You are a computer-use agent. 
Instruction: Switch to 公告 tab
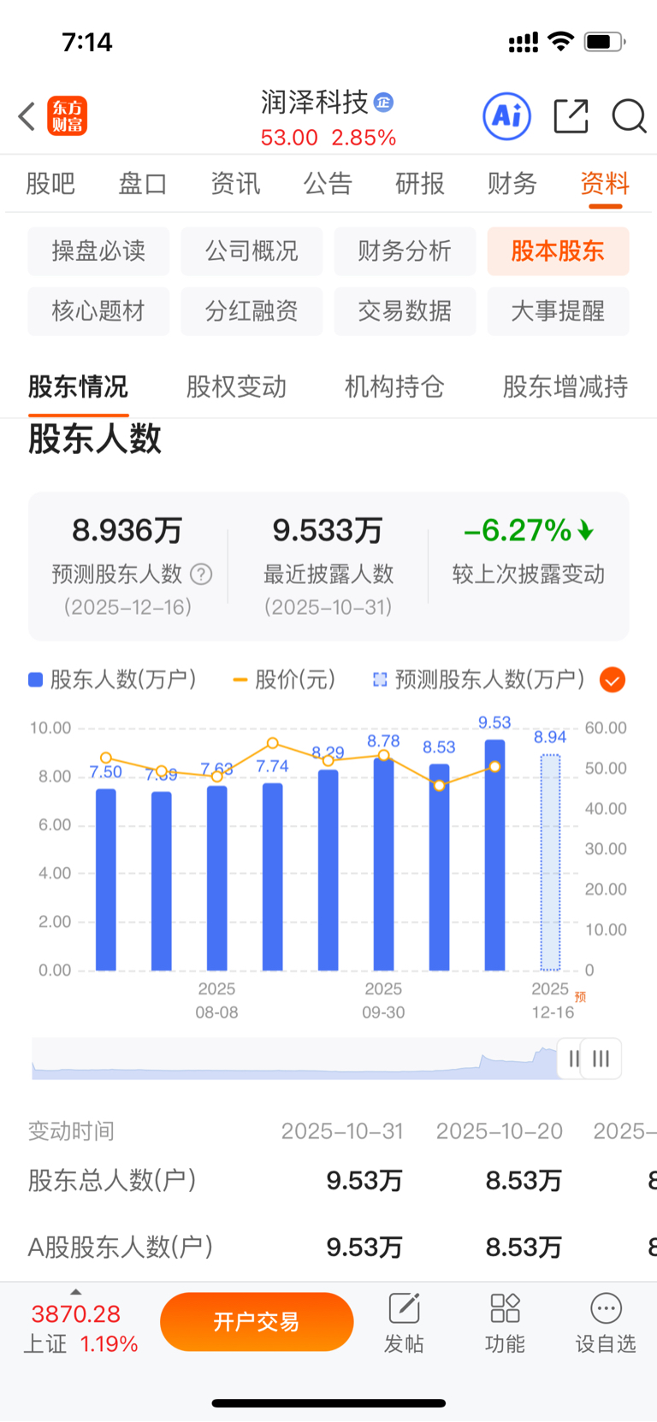328,183
